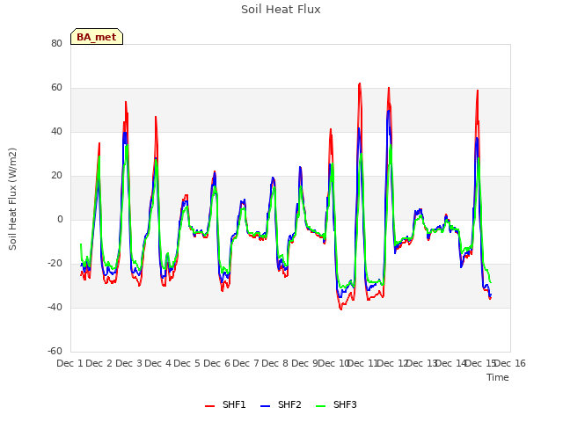Click the highest red SHF1 peak near Dec 11
The image size is (563, 422).
click(x=360, y=84)
